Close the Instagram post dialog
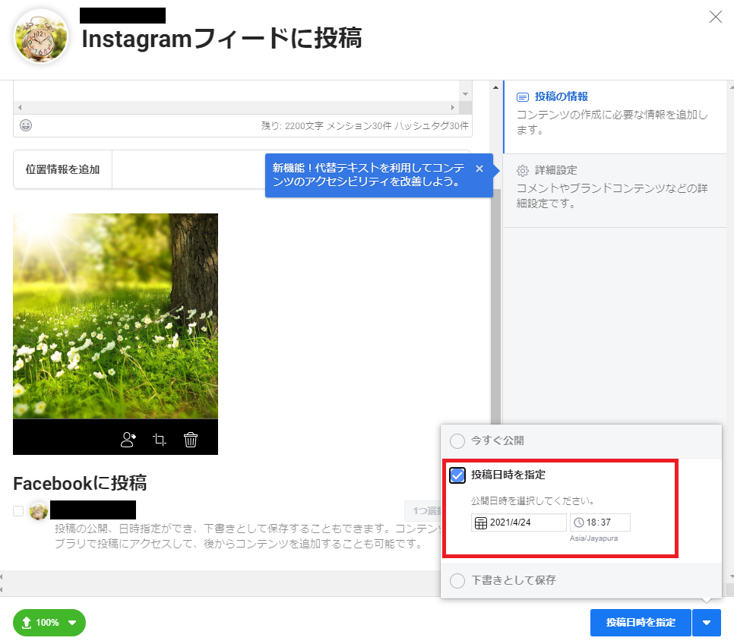 pyautogui.click(x=715, y=17)
